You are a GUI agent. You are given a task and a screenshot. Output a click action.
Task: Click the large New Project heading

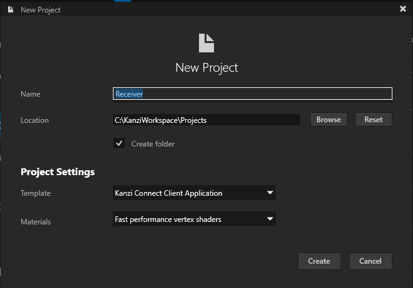coord(206,68)
